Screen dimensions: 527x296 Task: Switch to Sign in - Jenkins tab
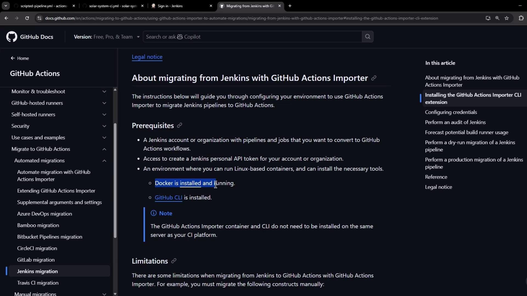tap(182, 6)
